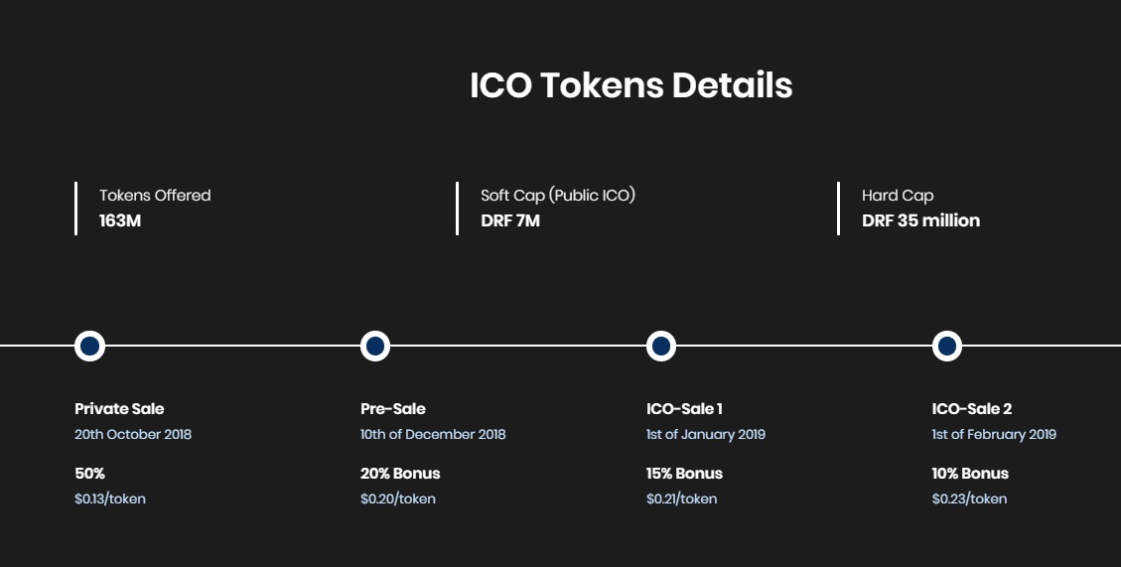Click the 10% Bonus text
Screen dimensions: 1121x567
(970, 474)
